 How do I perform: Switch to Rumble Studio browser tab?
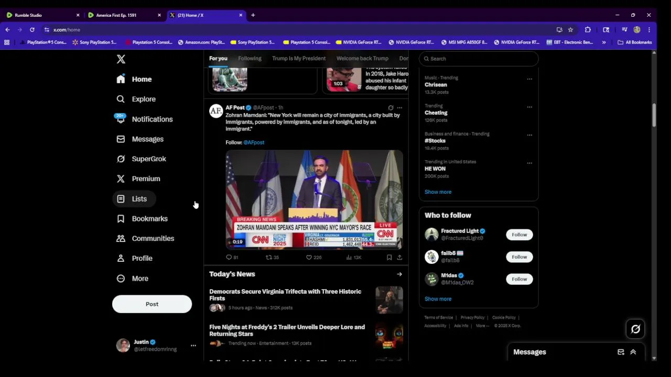pyautogui.click(x=42, y=15)
